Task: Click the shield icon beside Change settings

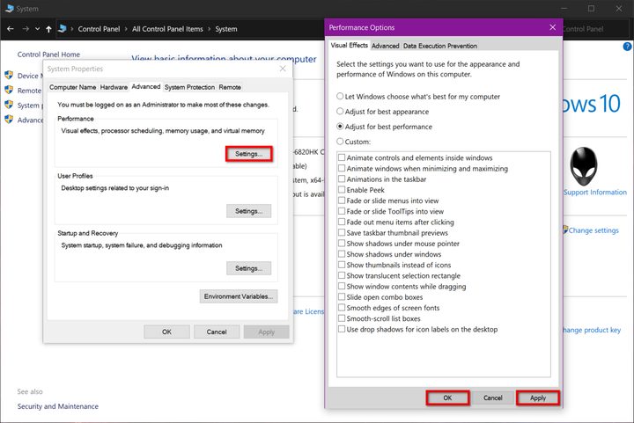Action: [x=565, y=230]
